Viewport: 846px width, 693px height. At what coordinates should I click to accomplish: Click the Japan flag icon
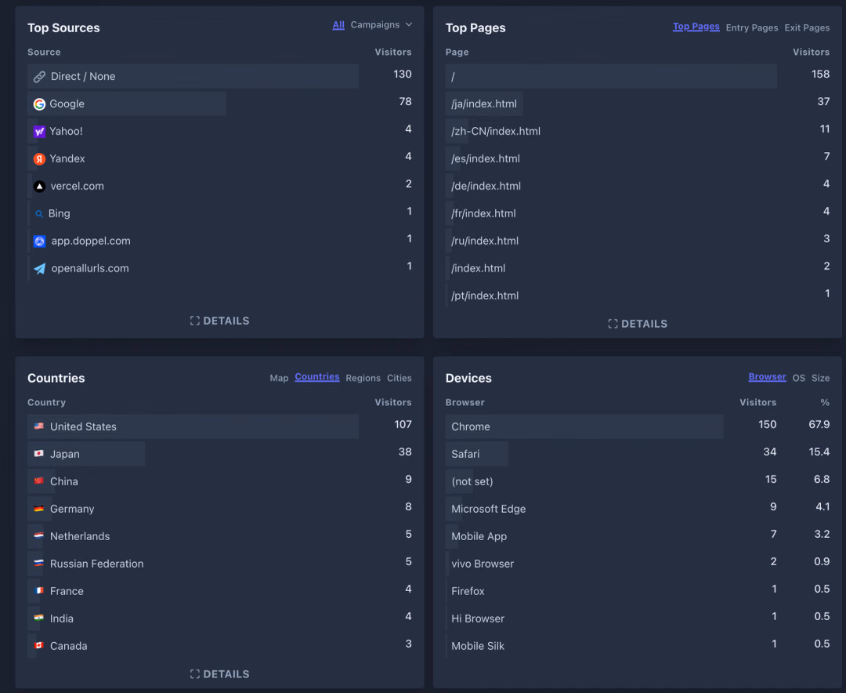pos(39,454)
